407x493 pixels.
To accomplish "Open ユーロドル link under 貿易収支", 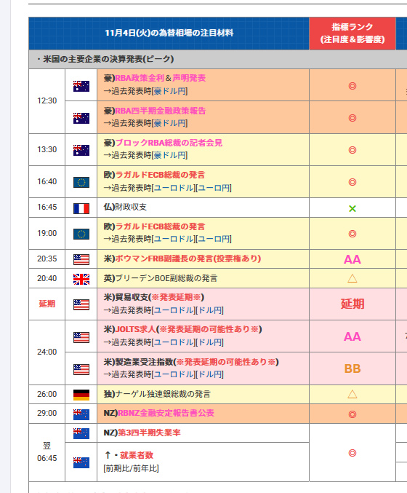I will [174, 310].
